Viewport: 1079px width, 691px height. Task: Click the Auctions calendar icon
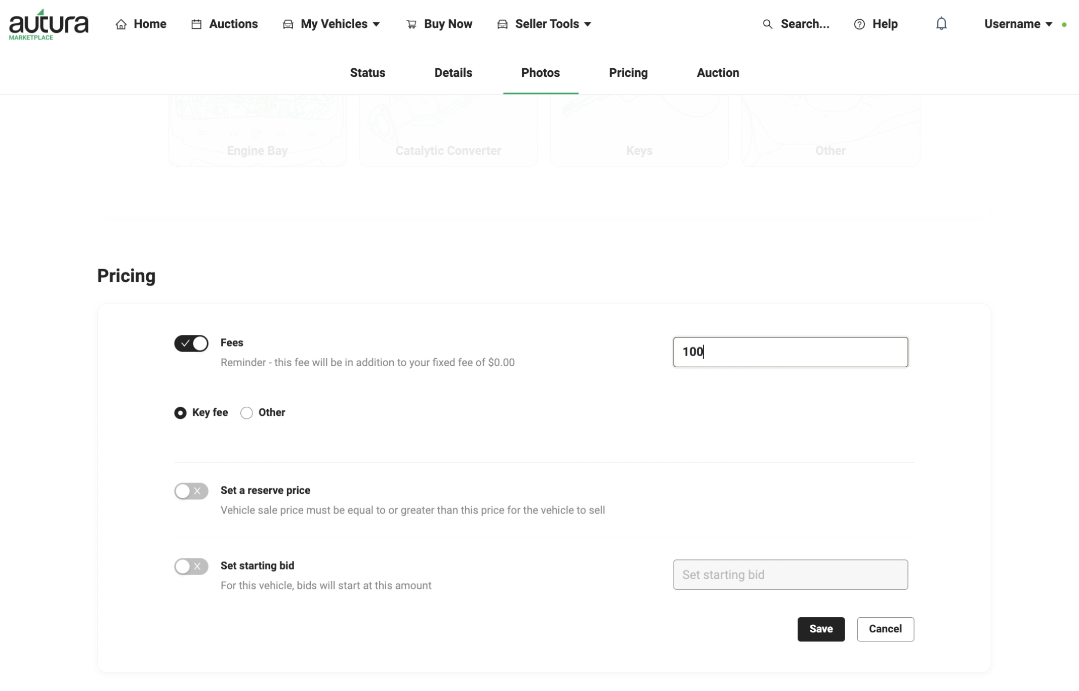(x=196, y=24)
